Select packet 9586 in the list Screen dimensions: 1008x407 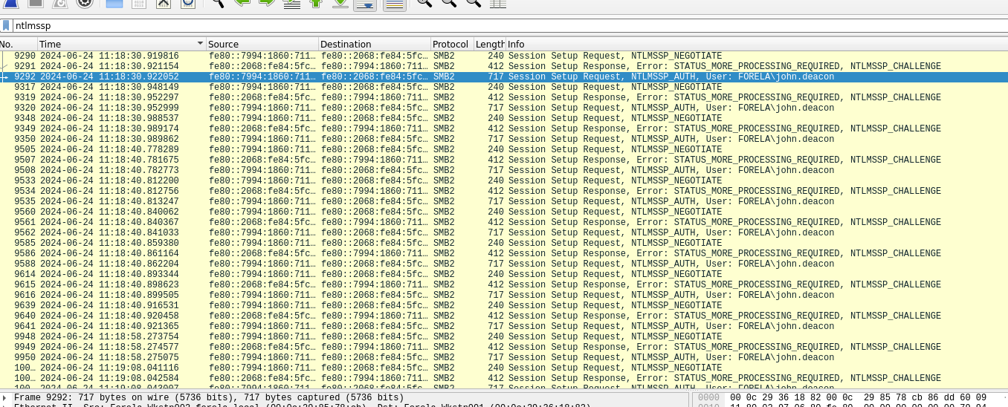point(504,253)
